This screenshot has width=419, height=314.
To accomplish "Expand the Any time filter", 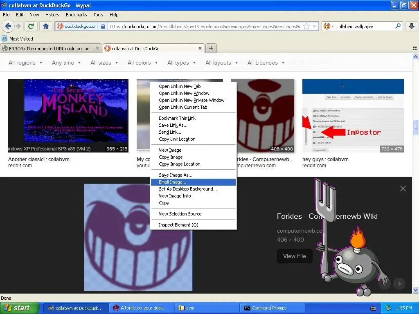I will pyautogui.click(x=66, y=63).
